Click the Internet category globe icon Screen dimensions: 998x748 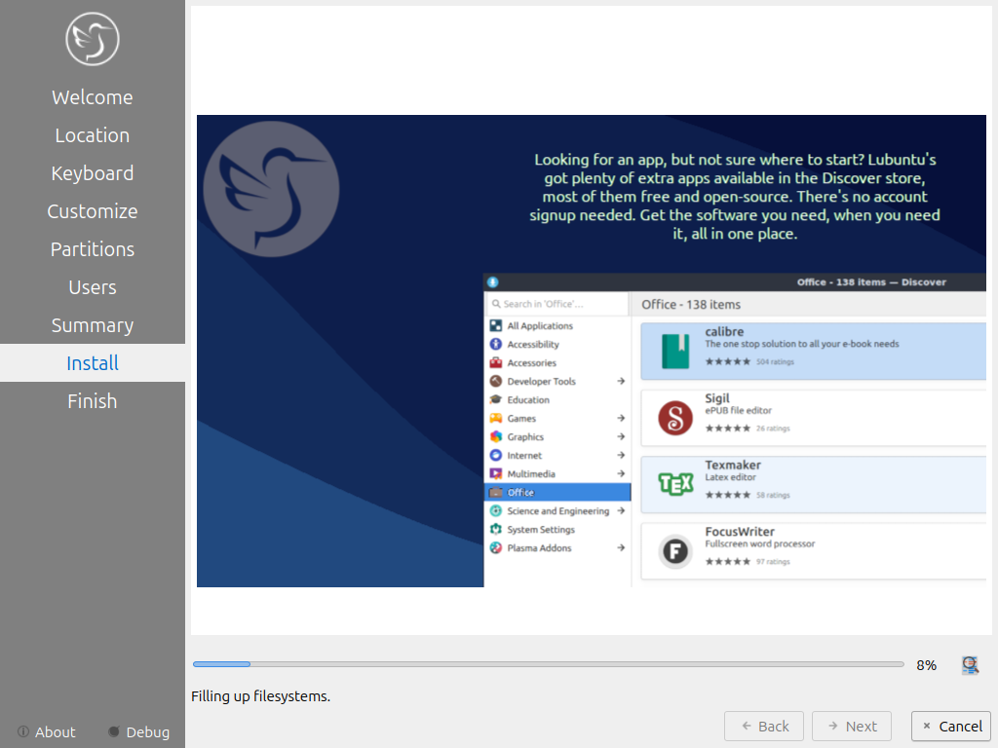point(496,456)
